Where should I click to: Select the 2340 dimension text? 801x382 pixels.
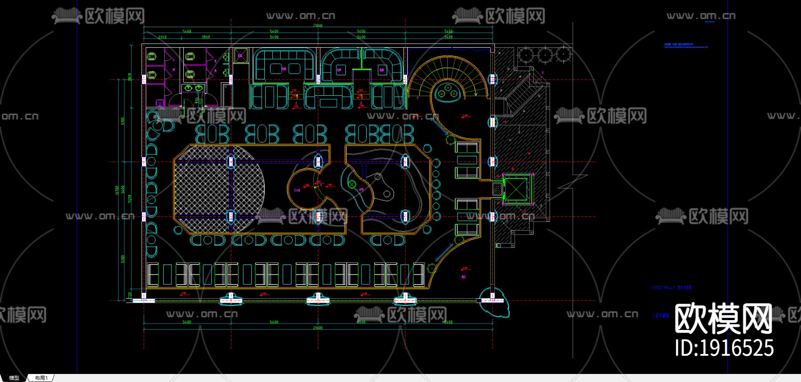coord(162,37)
